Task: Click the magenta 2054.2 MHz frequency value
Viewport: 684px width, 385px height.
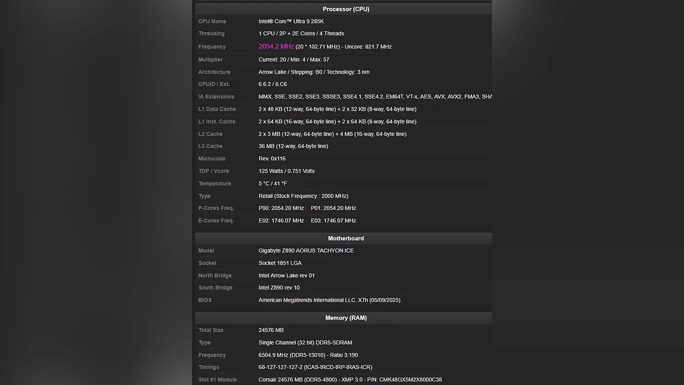Action: pos(276,47)
